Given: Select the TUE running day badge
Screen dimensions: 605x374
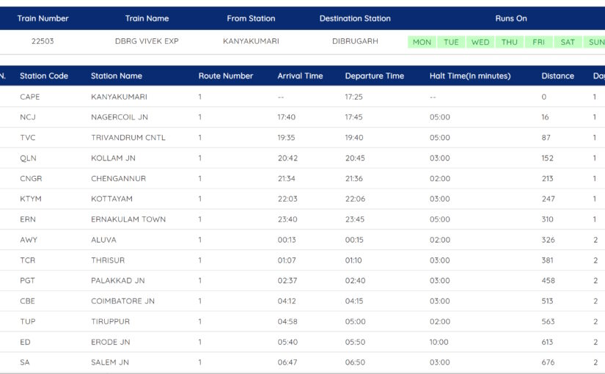Looking at the screenshot, I should coord(451,43).
